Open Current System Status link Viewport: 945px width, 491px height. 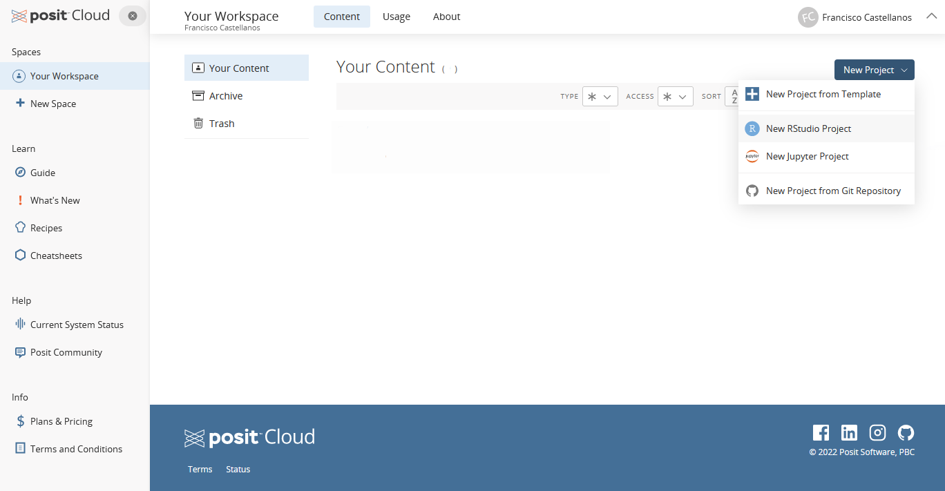[x=77, y=325]
